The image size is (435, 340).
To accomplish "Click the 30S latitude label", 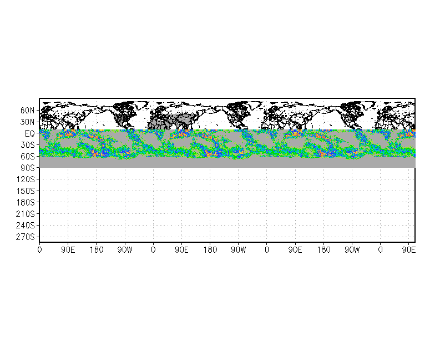I will click(x=28, y=145).
